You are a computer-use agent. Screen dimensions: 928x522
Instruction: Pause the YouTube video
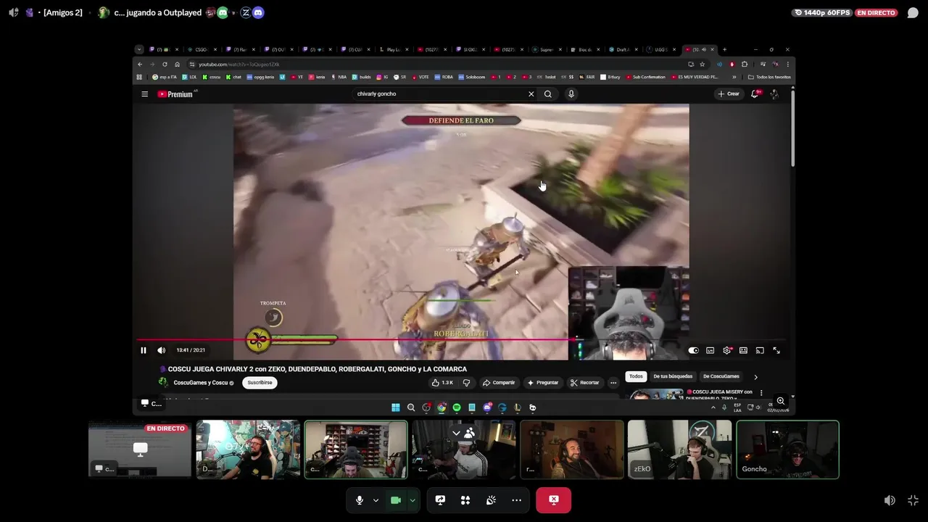point(144,350)
